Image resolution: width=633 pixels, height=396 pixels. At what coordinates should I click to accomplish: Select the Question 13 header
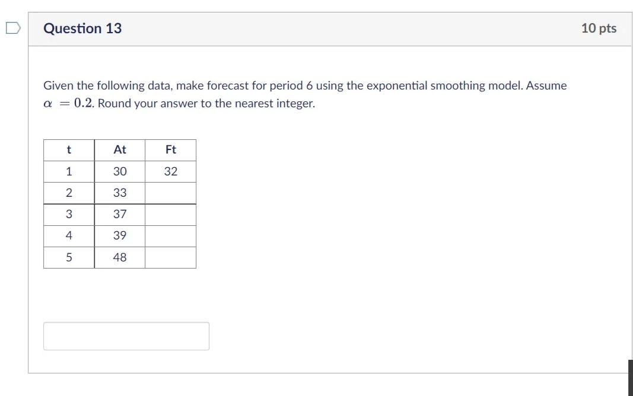(x=83, y=28)
